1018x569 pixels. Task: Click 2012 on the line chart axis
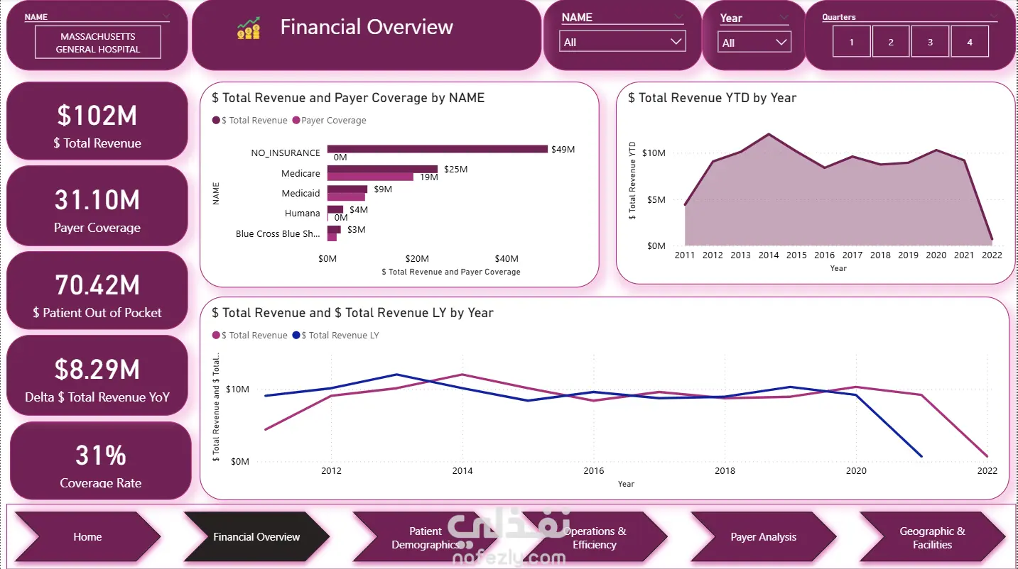click(331, 470)
